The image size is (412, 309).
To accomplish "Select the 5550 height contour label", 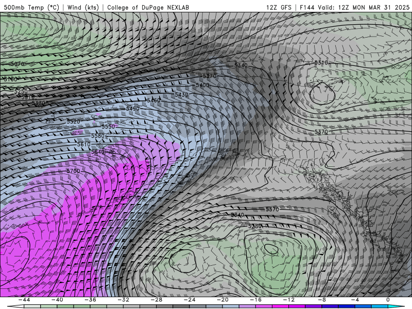I will pos(108,126).
